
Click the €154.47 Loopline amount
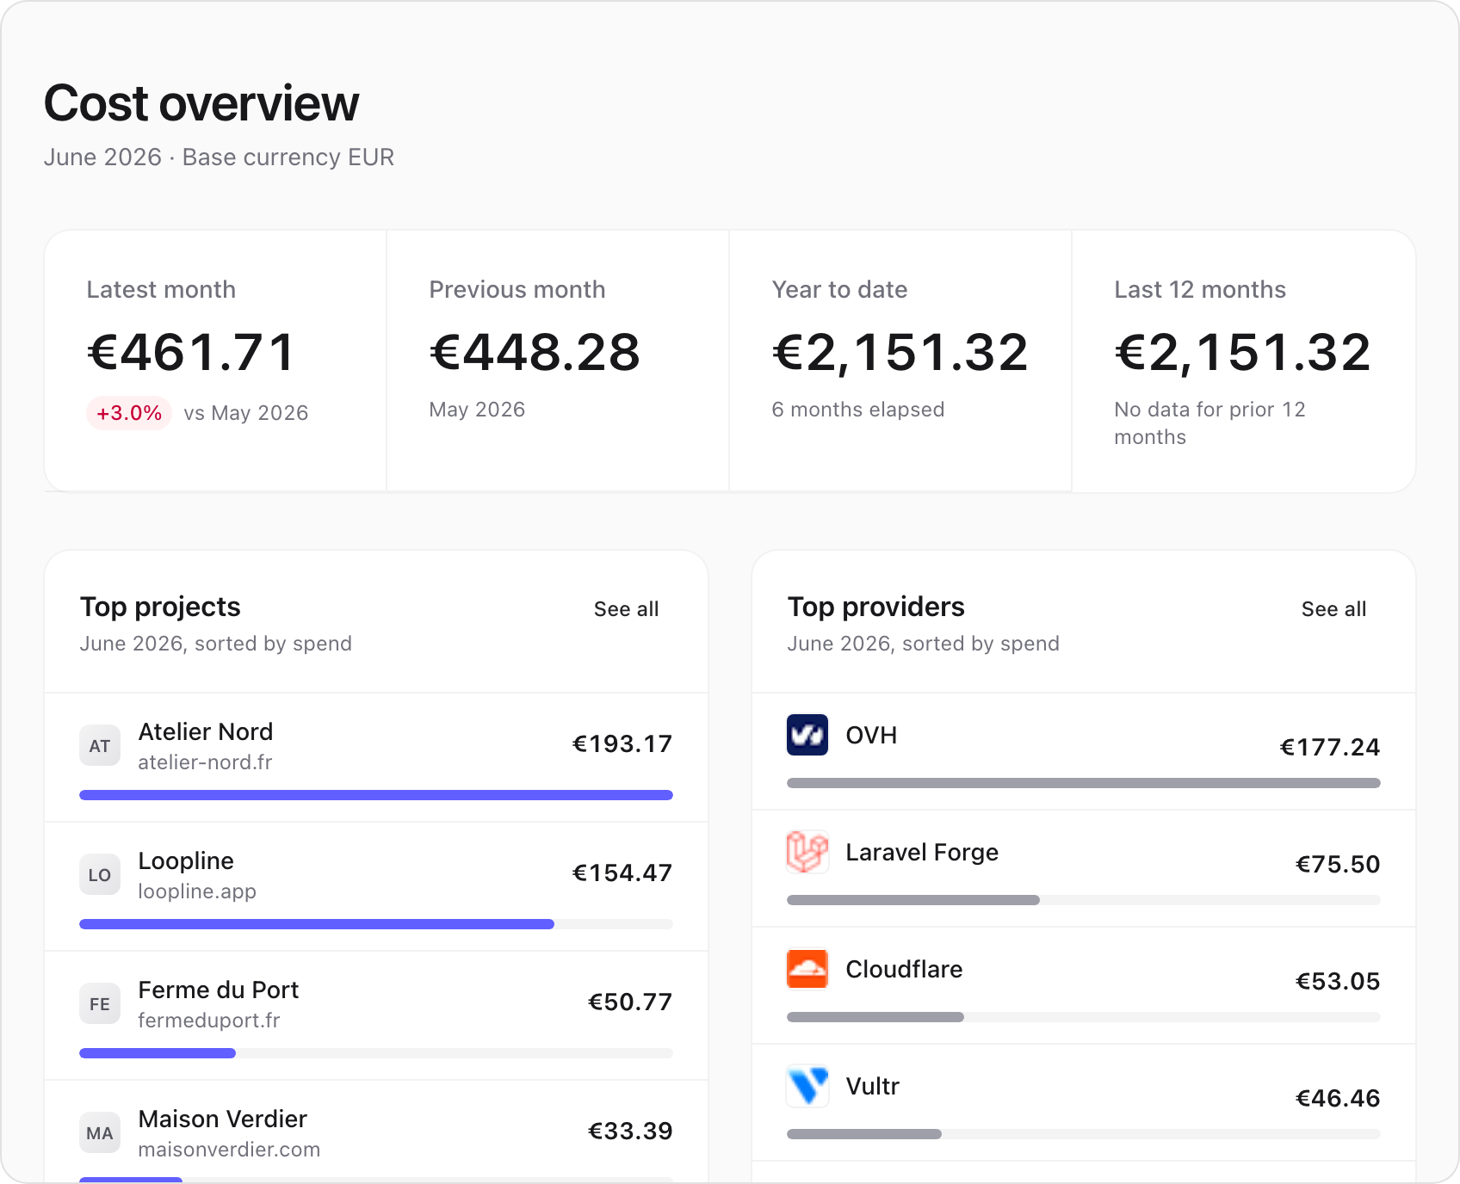[622, 873]
